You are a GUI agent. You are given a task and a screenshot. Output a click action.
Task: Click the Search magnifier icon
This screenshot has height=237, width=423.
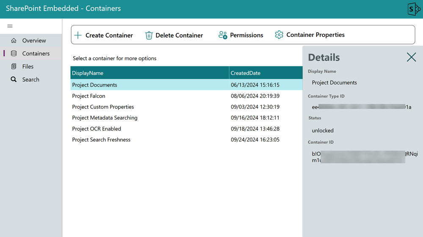[x=14, y=79]
